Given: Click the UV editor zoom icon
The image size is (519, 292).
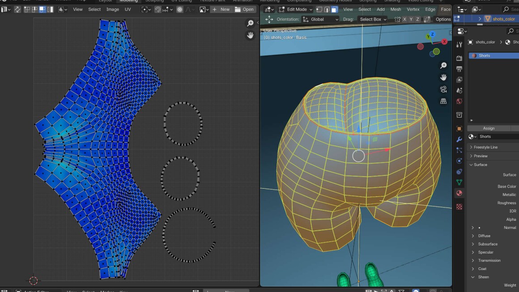Looking at the screenshot, I should point(250,23).
